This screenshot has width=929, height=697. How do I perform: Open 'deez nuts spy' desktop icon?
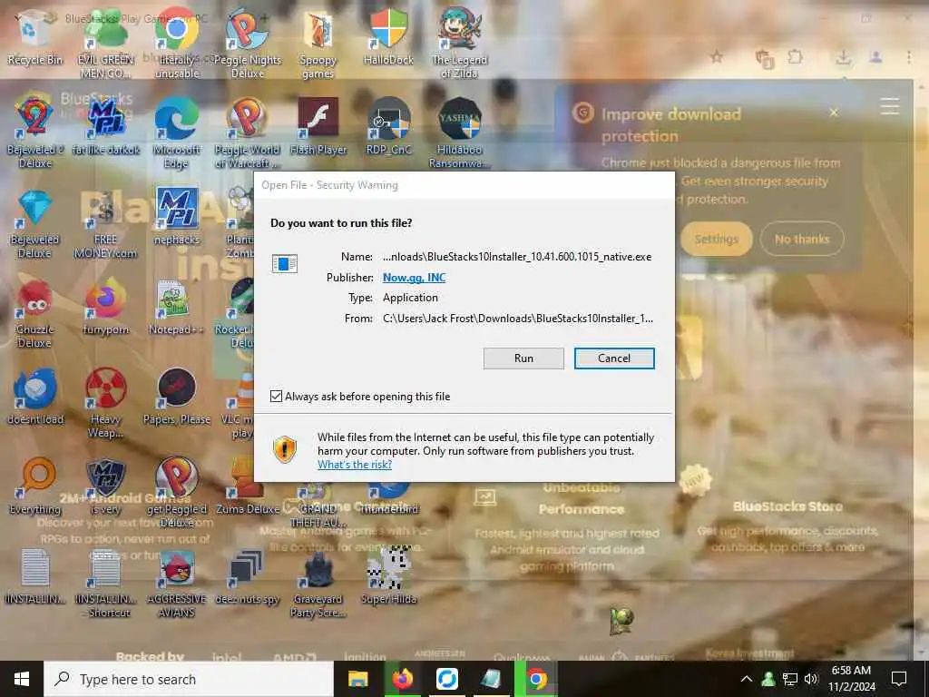pos(247,576)
